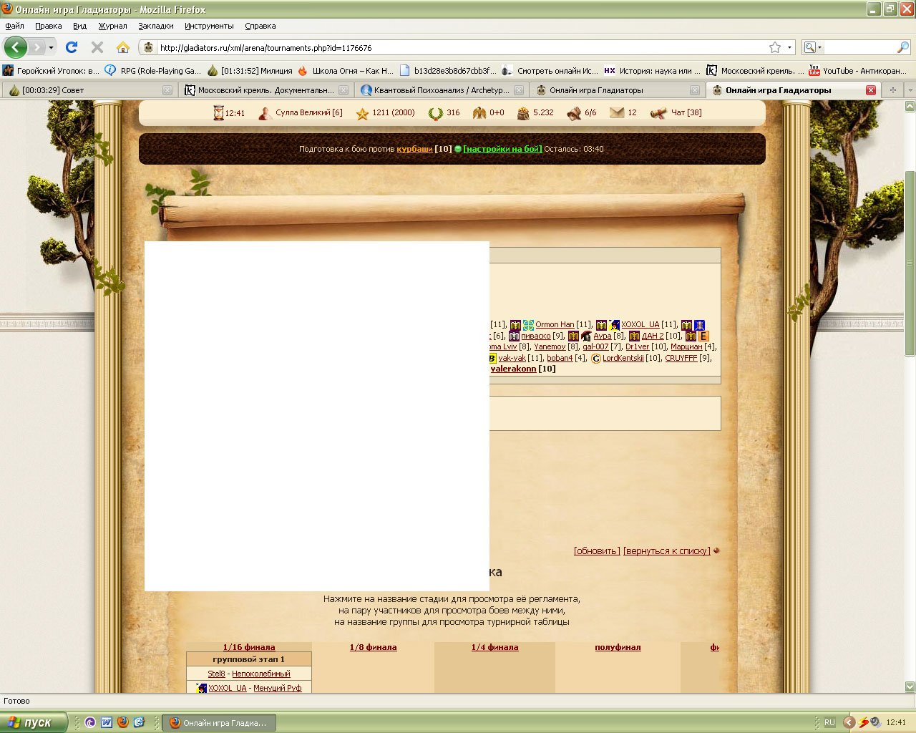Screen dimensions: 916x733
Task: Click the gold coins bag icon
Action: [x=523, y=113]
